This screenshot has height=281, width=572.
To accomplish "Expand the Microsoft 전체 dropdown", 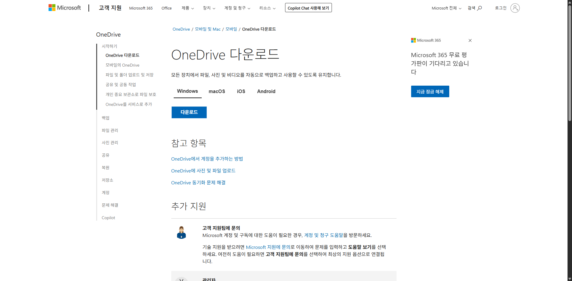I will coord(446,8).
